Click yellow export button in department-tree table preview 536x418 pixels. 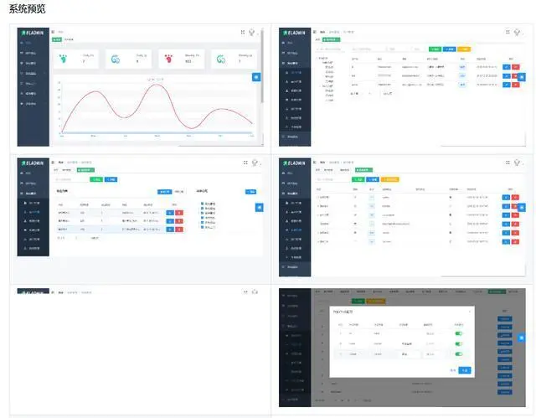click(464, 49)
